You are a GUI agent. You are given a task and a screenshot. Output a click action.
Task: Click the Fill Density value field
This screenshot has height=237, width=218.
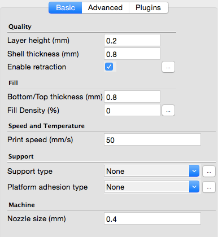pos(132,110)
